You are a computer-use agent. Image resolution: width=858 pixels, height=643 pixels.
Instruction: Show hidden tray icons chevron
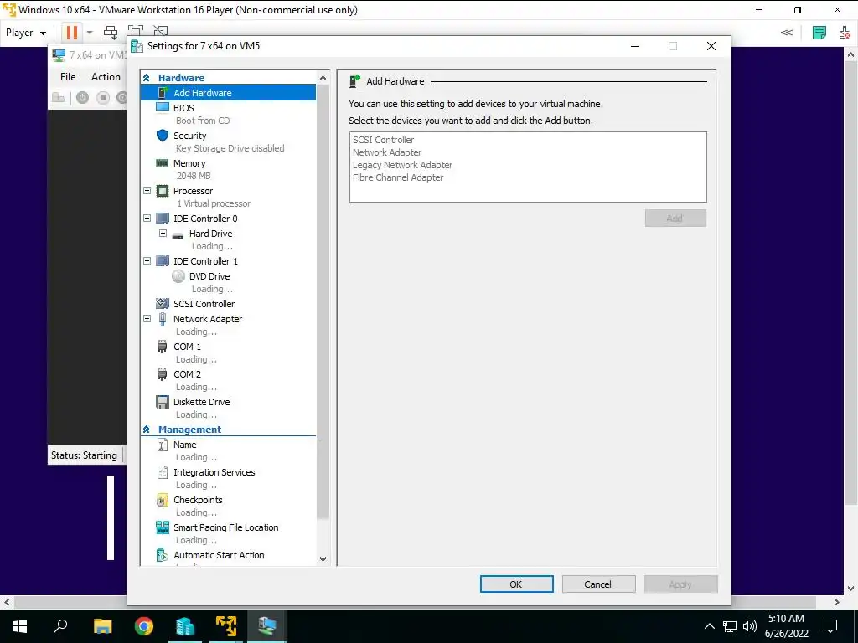[709, 626]
